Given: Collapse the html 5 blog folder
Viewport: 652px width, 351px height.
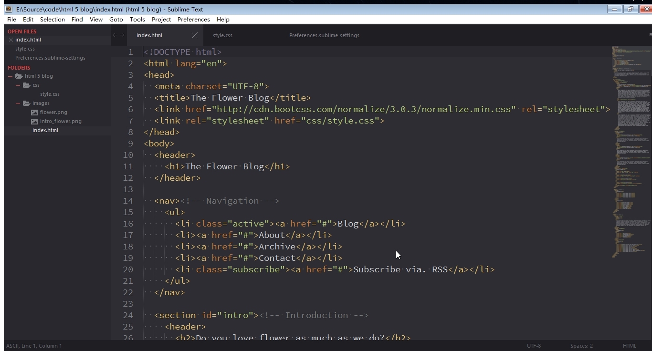Looking at the screenshot, I should tap(11, 76).
